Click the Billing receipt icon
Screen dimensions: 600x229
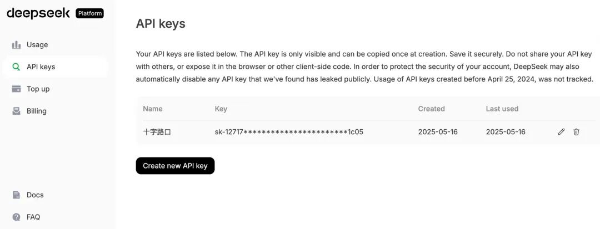tap(16, 111)
